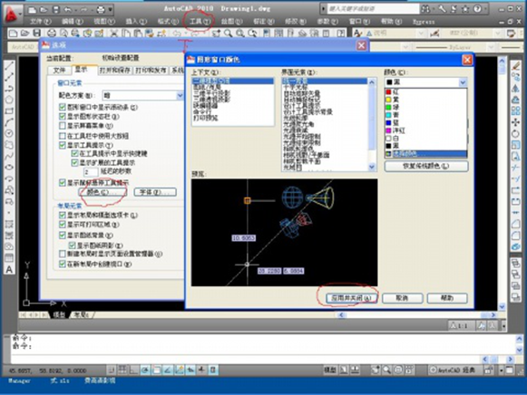The image size is (527, 395).
Task: Switch to the 文件 tab in Options dialog
Action: [59, 70]
